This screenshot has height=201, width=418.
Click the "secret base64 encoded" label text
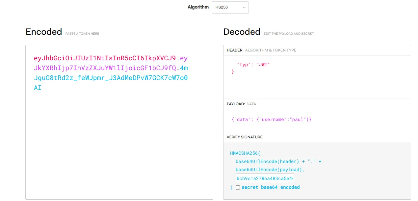[x=271, y=187]
